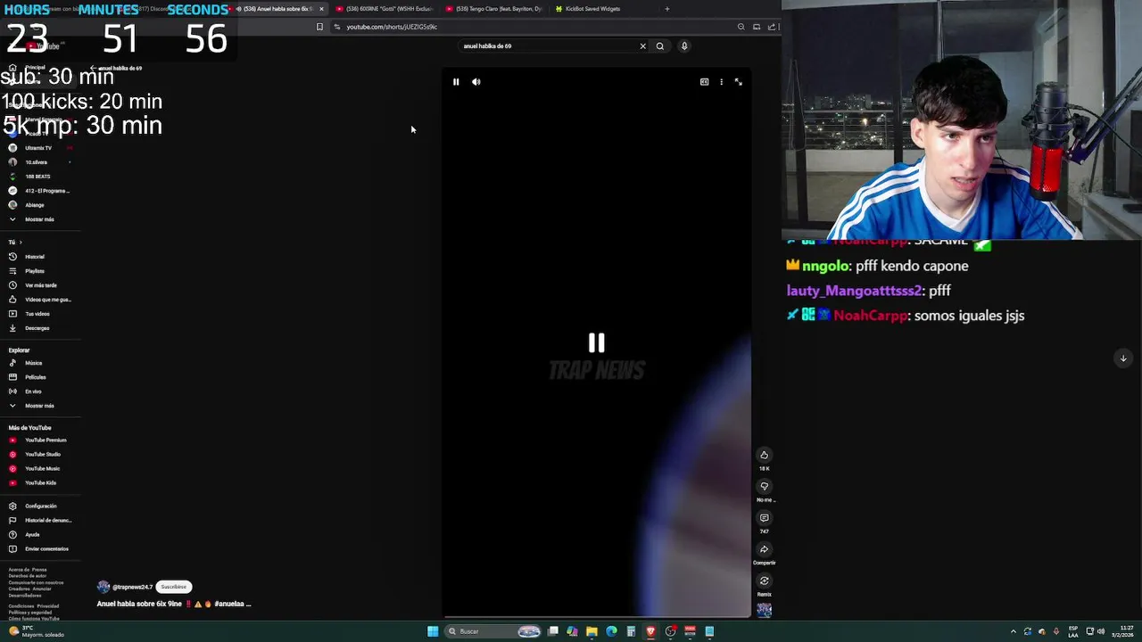The height and width of the screenshot is (642, 1142).
Task: Open the Windows Start menu
Action: tap(433, 631)
